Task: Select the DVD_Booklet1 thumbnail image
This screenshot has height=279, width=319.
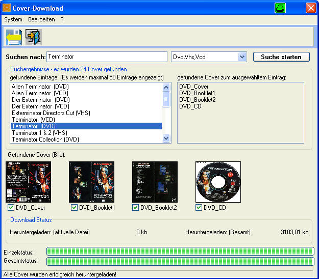Action: [x=91, y=182]
